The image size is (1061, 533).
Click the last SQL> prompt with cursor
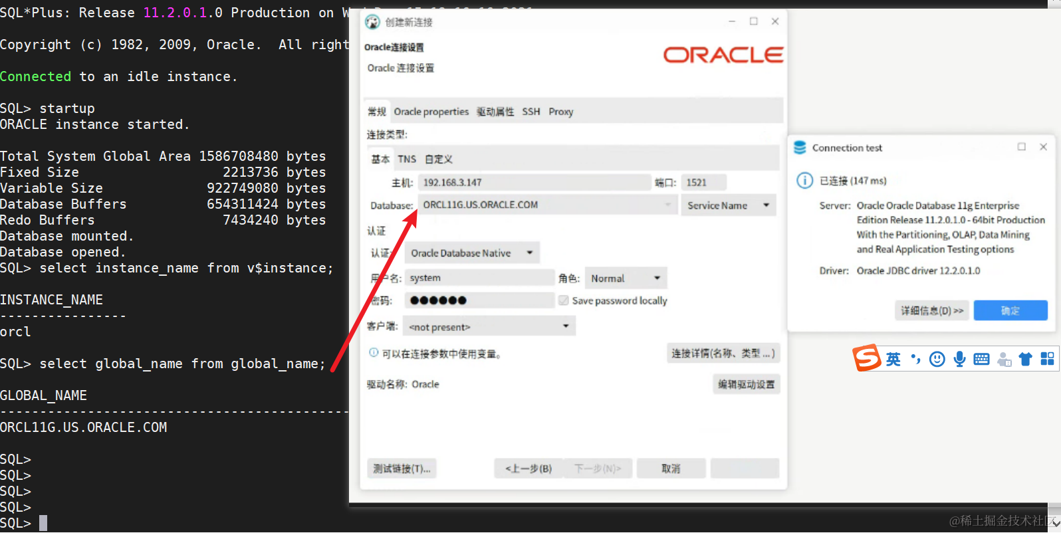point(23,523)
